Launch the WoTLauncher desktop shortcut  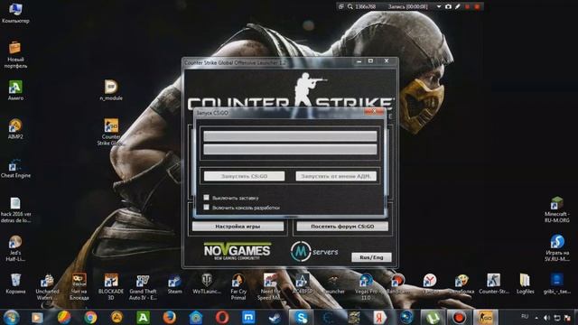click(x=207, y=283)
